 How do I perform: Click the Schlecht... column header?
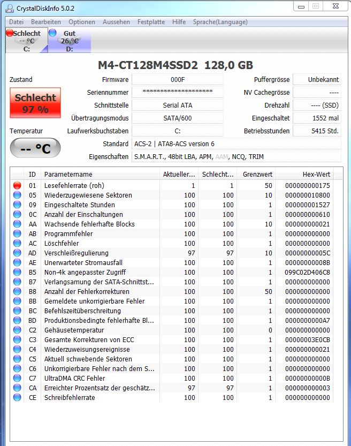218,175
